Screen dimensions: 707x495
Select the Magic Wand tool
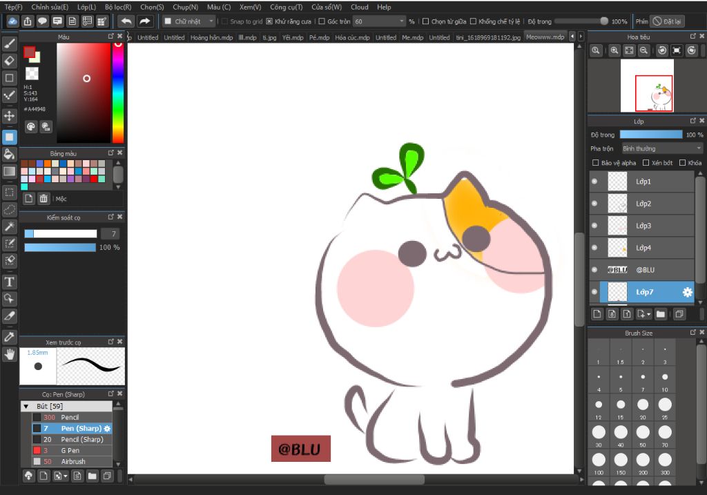point(10,226)
